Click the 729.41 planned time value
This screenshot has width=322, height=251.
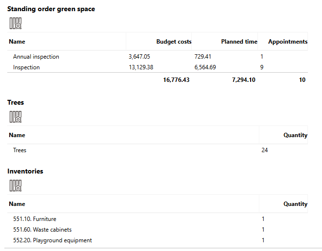click(x=203, y=57)
